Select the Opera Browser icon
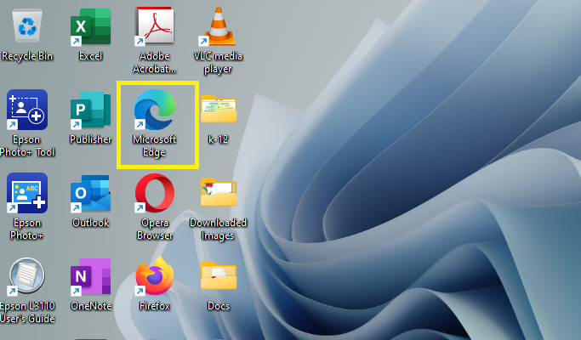Image resolution: width=581 pixels, height=340 pixels. click(x=155, y=193)
